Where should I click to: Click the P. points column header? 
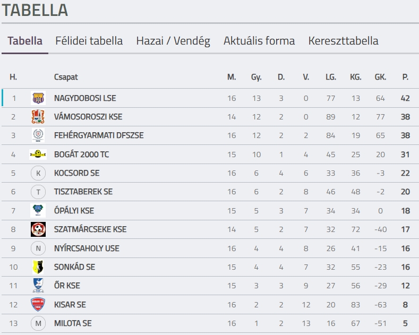pyautogui.click(x=405, y=77)
